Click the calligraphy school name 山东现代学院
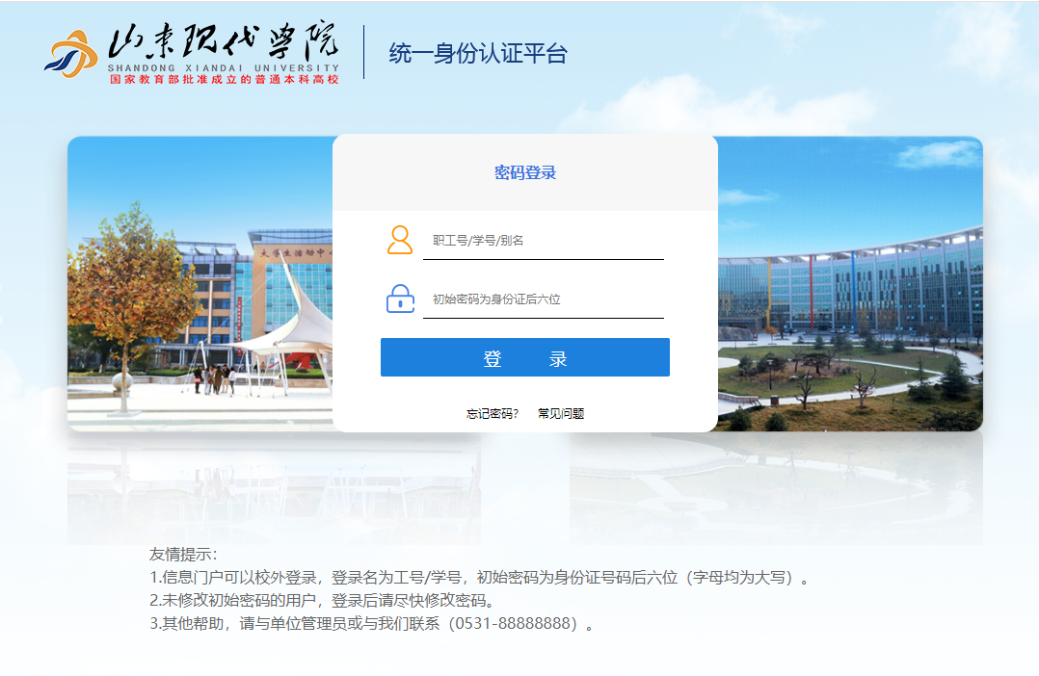Image resolution: width=1039 pixels, height=676 pixels. (x=224, y=41)
